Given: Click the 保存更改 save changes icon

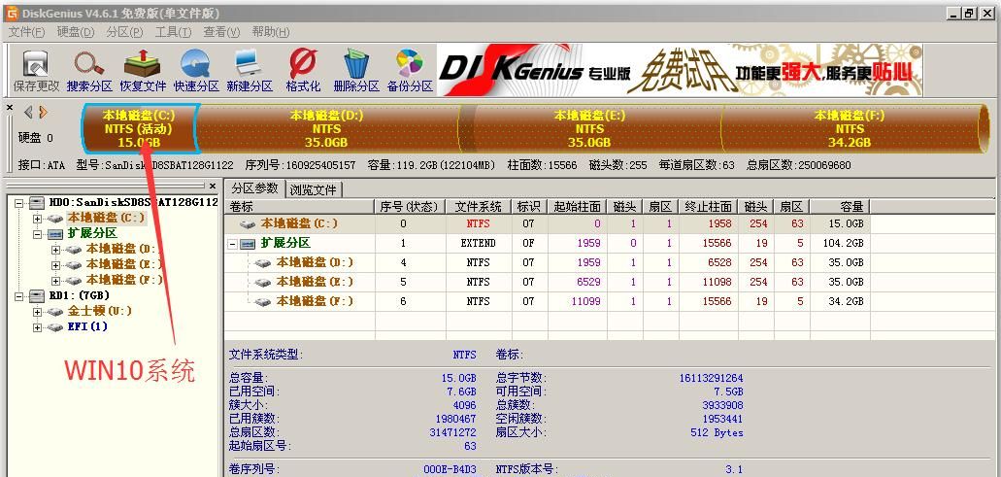Looking at the screenshot, I should [x=36, y=64].
